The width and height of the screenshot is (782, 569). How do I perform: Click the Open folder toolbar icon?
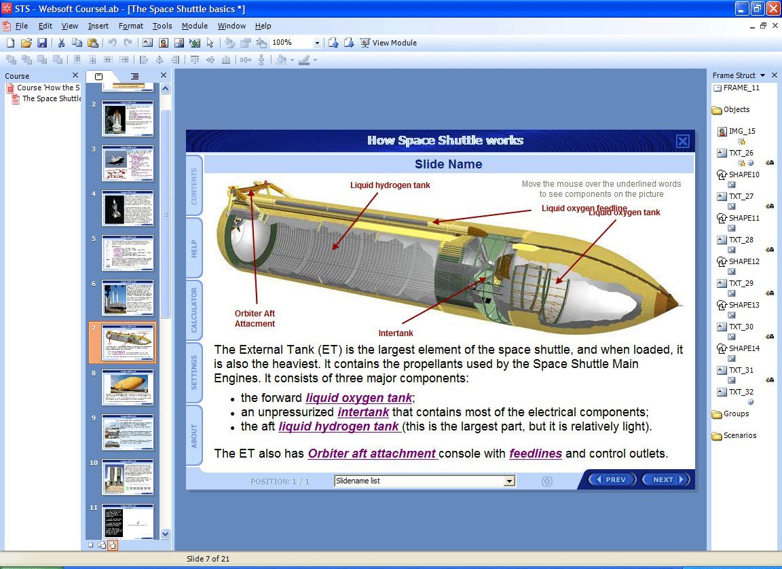pos(26,43)
